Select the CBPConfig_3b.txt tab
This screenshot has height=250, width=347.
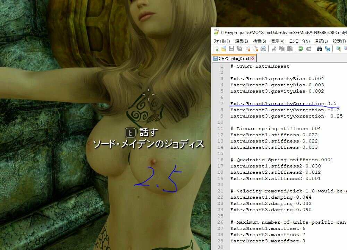coord(234,58)
